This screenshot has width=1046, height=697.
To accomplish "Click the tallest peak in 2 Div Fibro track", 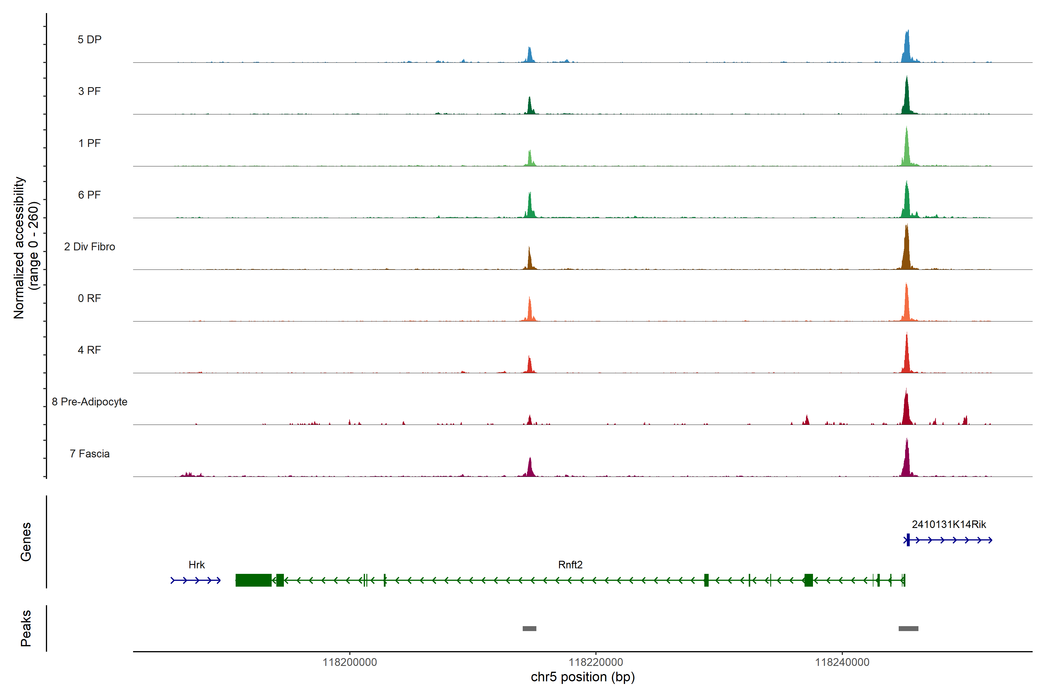I will pyautogui.click(x=906, y=249).
